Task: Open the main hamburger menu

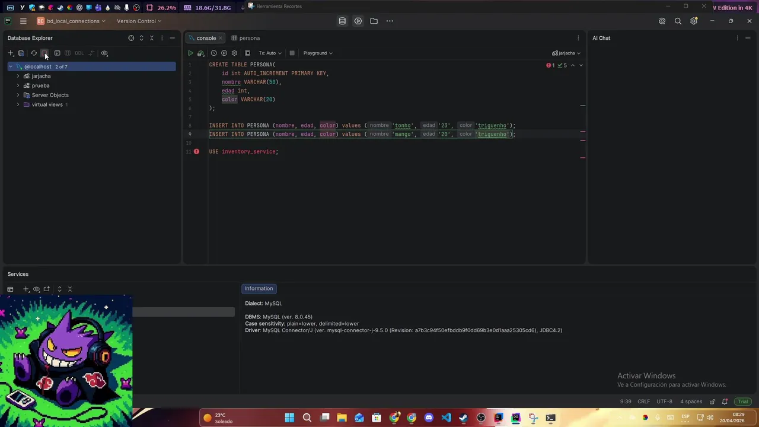Action: tap(23, 21)
